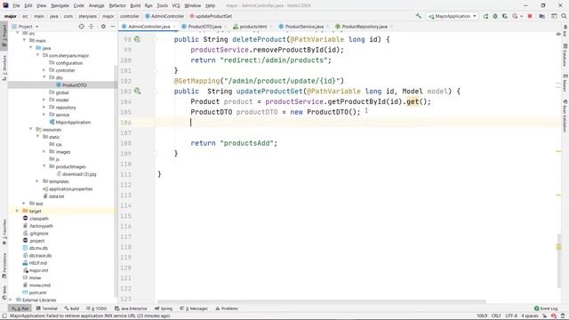The width and height of the screenshot is (569, 320).
Task: Collapse the java folder in tree
Action: (x=31, y=48)
